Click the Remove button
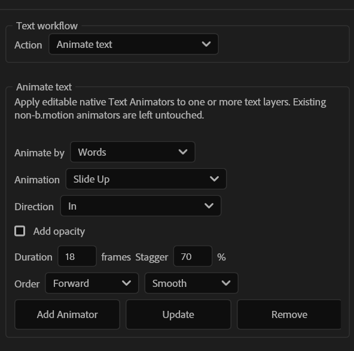This screenshot has height=351, width=354. coord(289,314)
